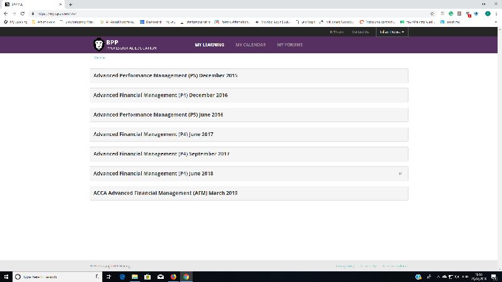Switch to the MY FORUMS tab
Screen dimensions: 502x282
pos(290,44)
